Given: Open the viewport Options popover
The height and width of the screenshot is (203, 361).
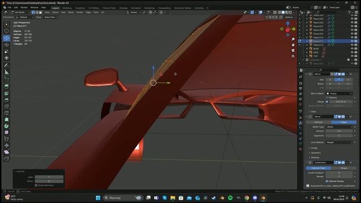Looking at the screenshot, I should (289, 17).
